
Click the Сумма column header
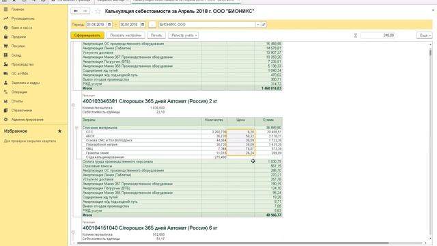click(x=268, y=121)
